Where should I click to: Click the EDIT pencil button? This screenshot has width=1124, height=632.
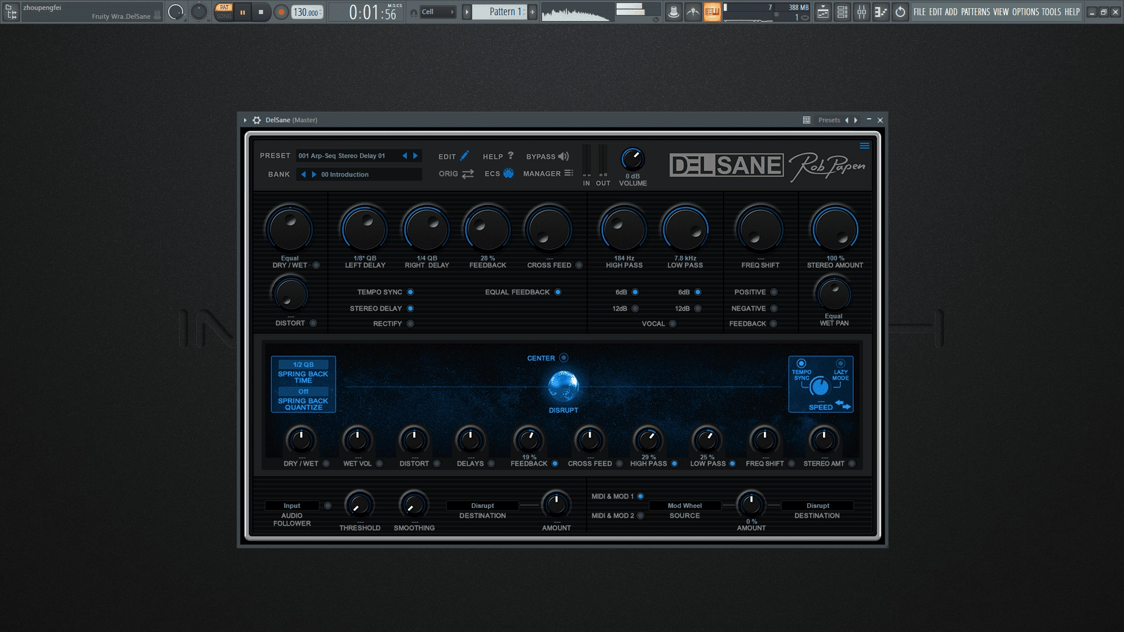tap(454, 156)
